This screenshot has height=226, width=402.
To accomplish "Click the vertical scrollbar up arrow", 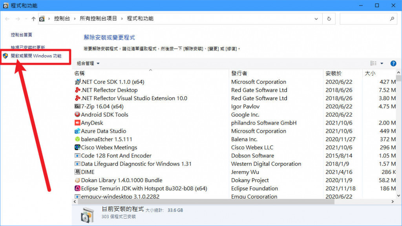I will click(x=398, y=72).
